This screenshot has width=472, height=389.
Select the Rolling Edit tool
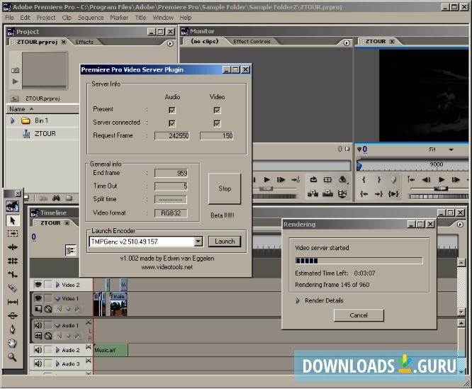[12, 261]
